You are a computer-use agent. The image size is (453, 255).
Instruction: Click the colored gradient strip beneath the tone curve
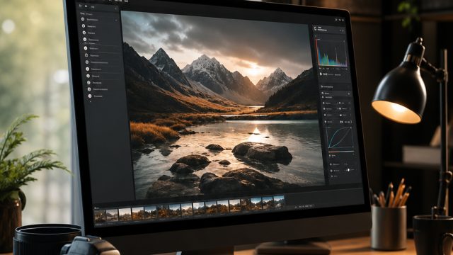(x=341, y=152)
